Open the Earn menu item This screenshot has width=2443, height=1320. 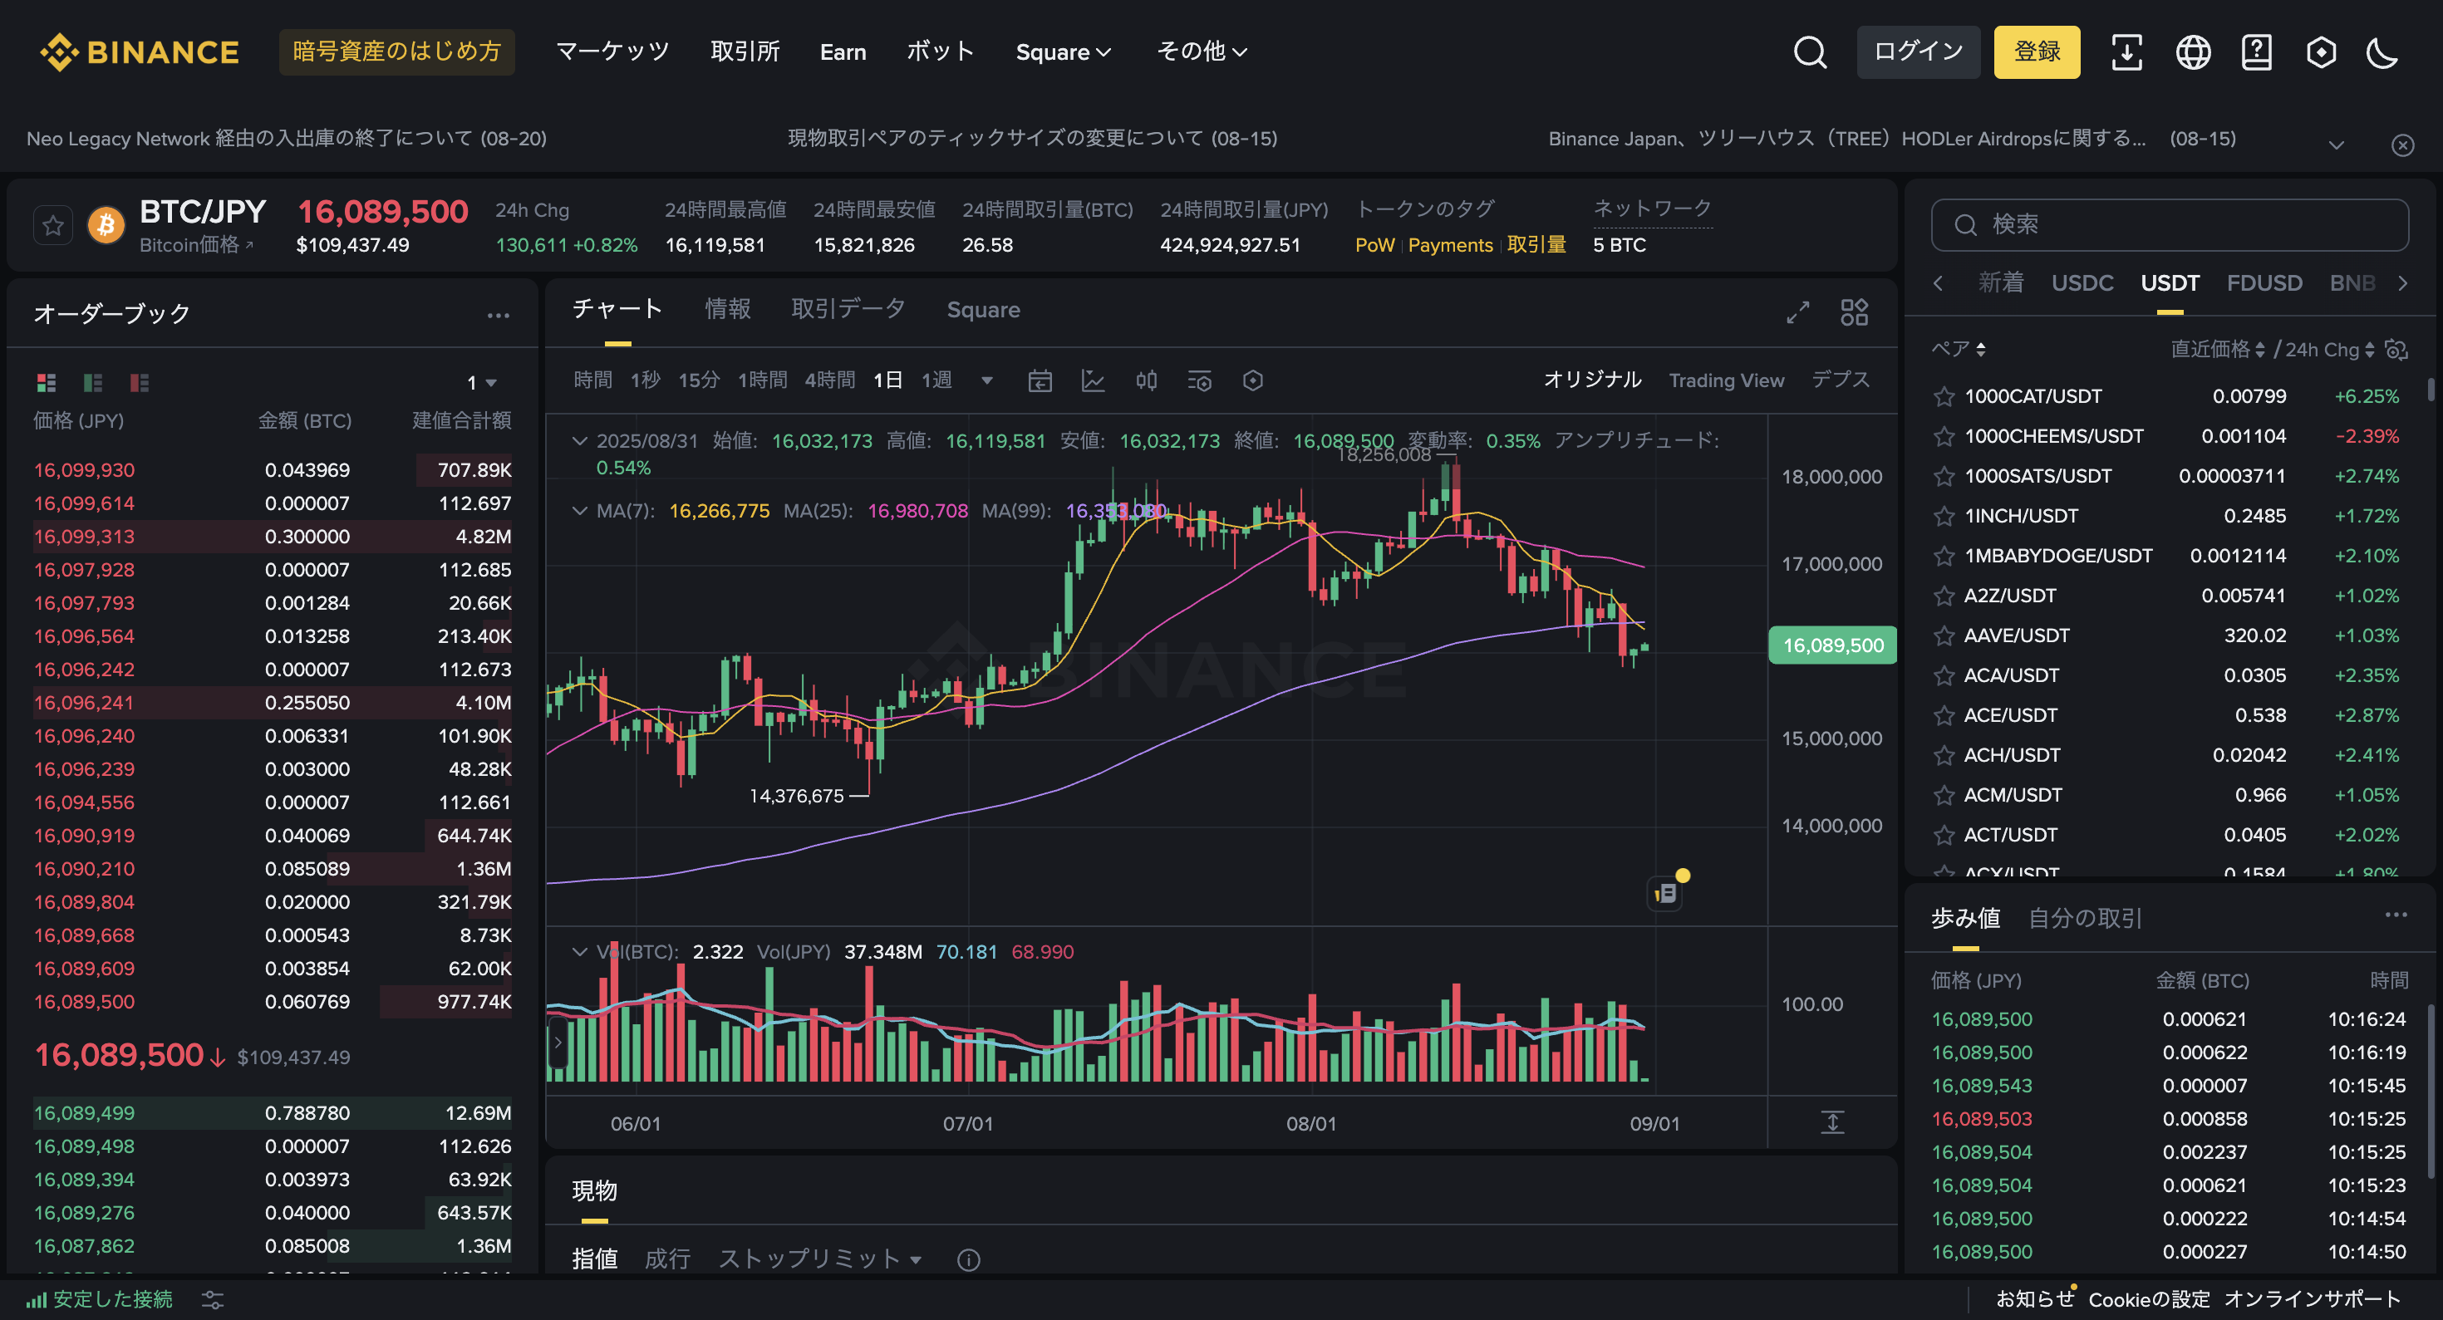point(843,52)
